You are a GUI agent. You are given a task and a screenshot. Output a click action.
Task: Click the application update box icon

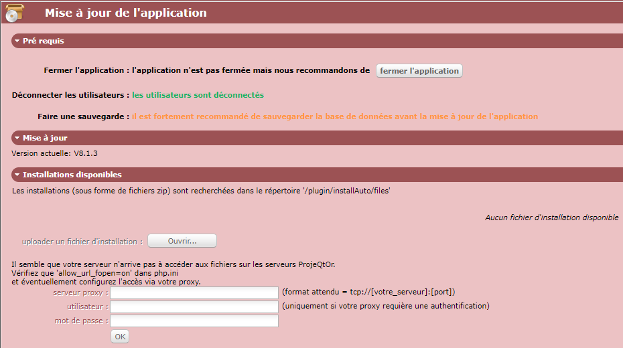click(x=15, y=13)
